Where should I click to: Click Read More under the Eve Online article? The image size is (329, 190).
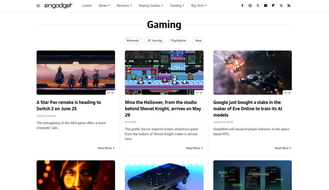283,148
